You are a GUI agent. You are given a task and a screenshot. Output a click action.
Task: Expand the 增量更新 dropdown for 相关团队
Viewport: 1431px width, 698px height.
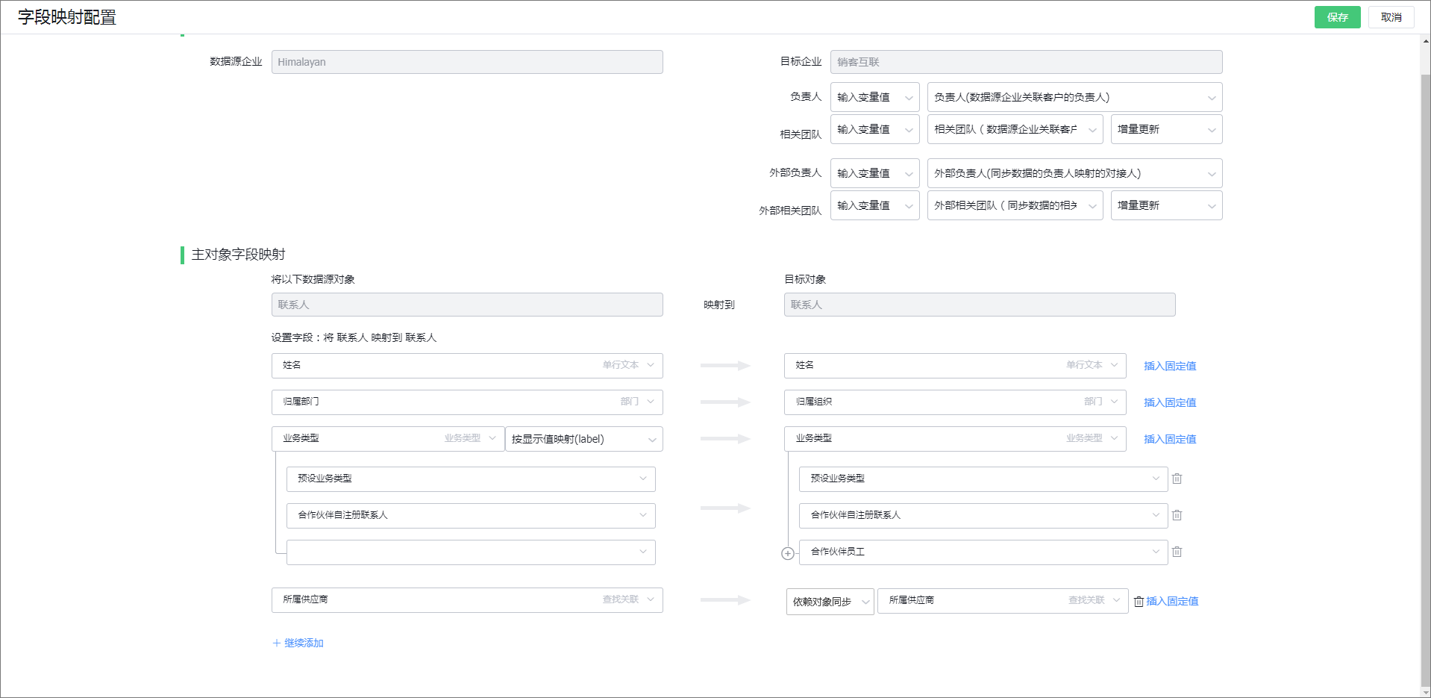(x=1166, y=129)
